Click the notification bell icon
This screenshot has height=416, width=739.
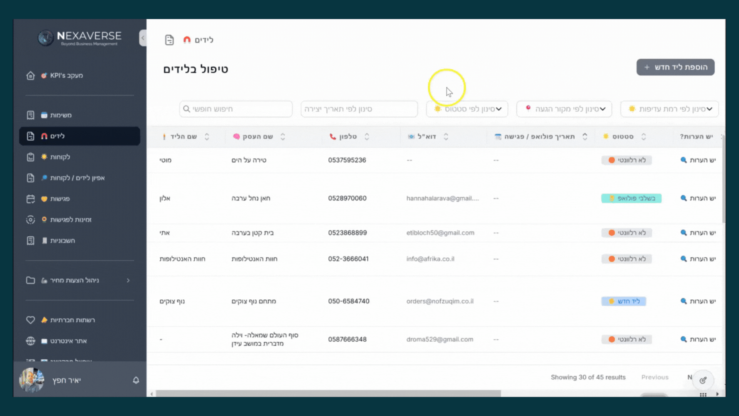pyautogui.click(x=136, y=380)
